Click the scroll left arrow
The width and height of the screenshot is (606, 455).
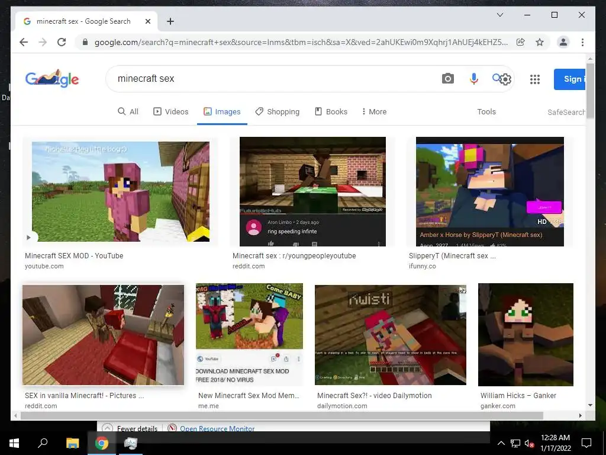pyautogui.click(x=15, y=415)
